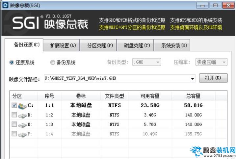236x159 pixels.
Task: Click the 1:1 sequence cell
Action: (x=49, y=105)
